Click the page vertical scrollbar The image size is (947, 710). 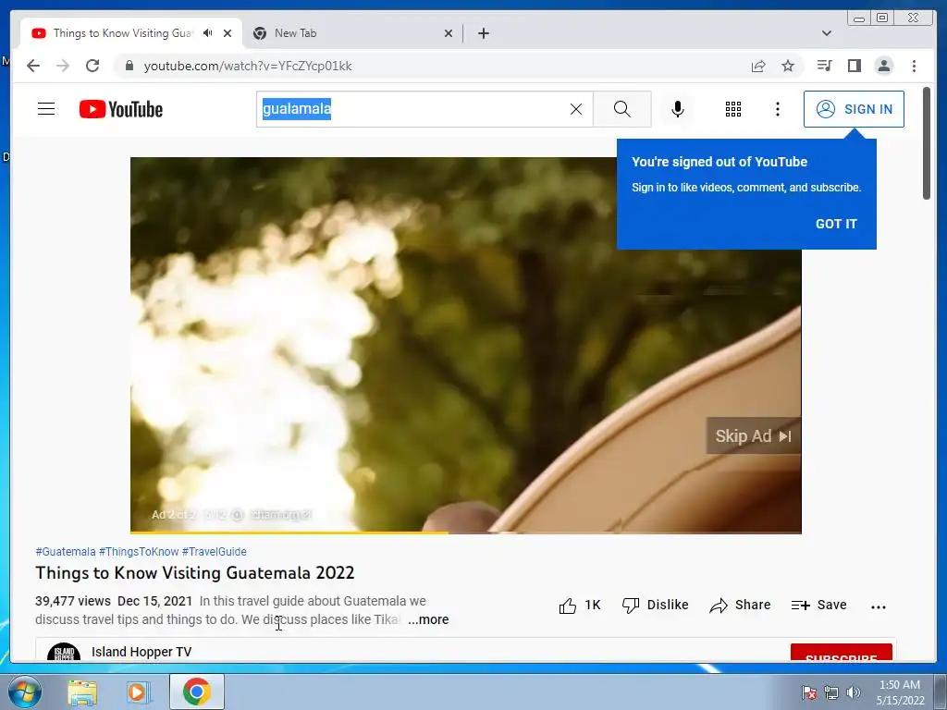(927, 143)
